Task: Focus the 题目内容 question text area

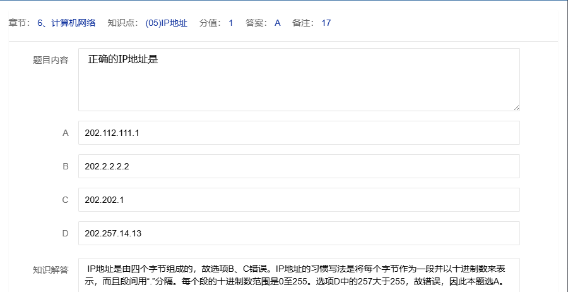Action: coord(299,80)
